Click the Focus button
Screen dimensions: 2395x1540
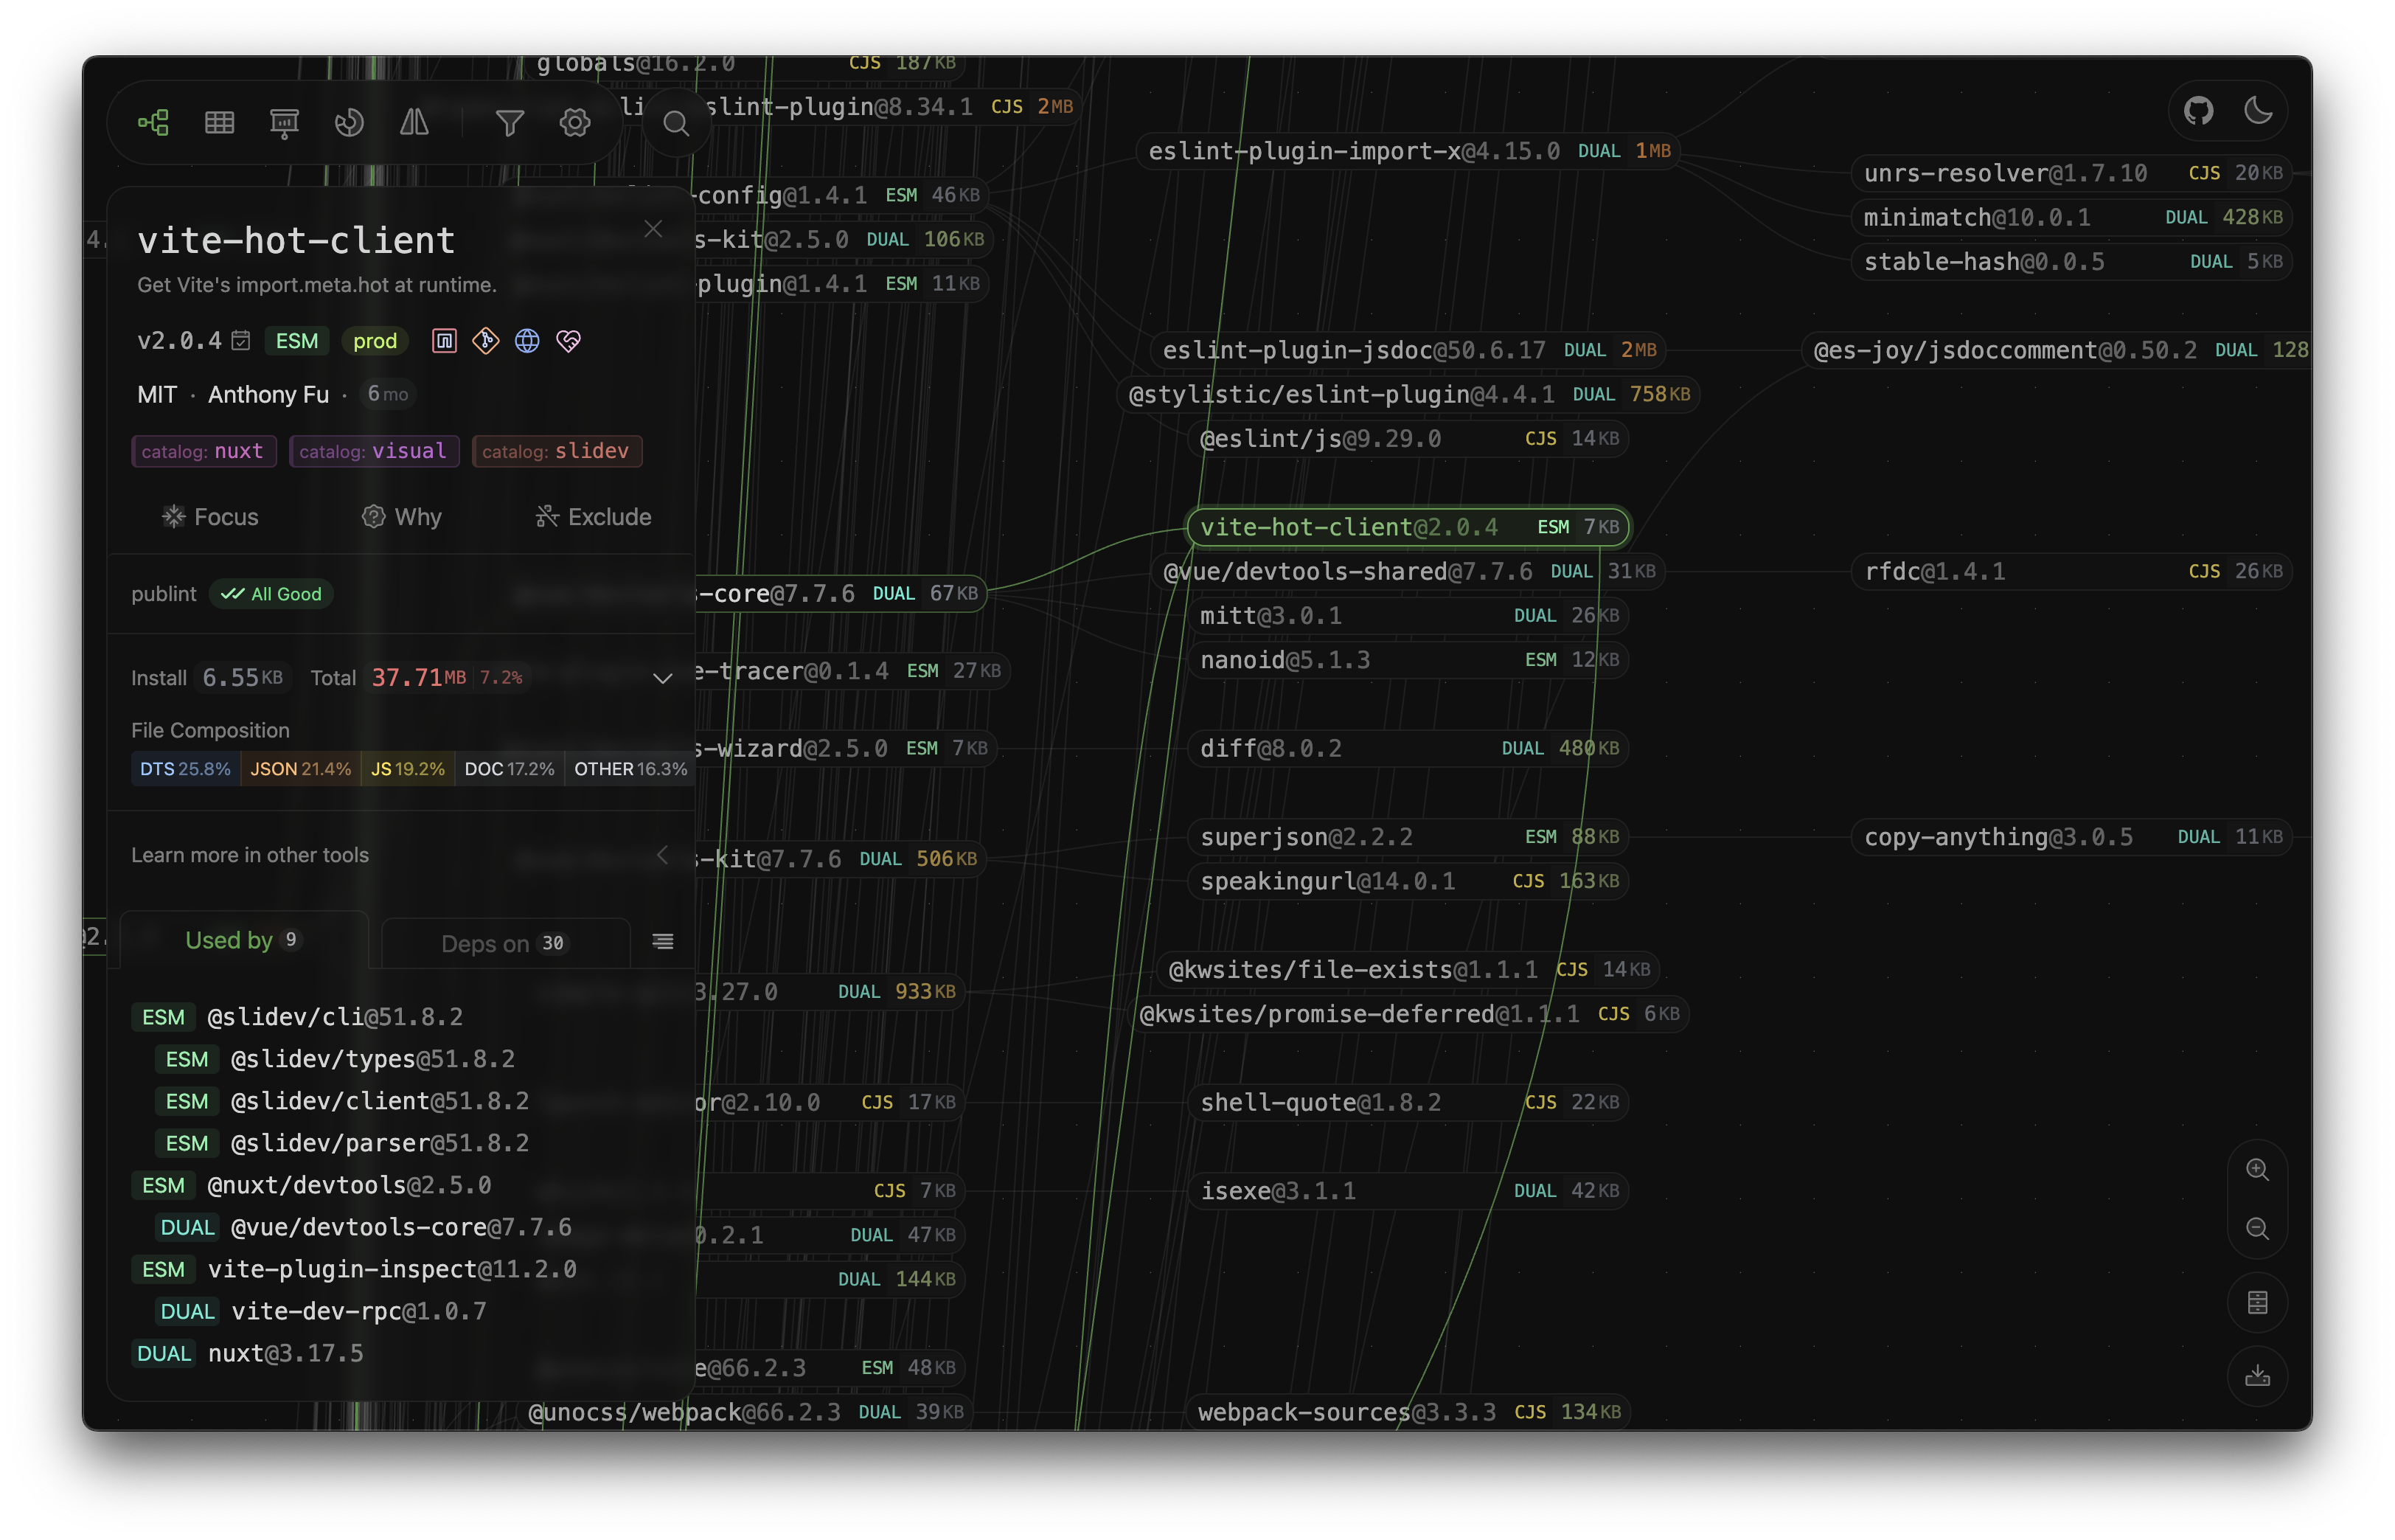(x=210, y=517)
